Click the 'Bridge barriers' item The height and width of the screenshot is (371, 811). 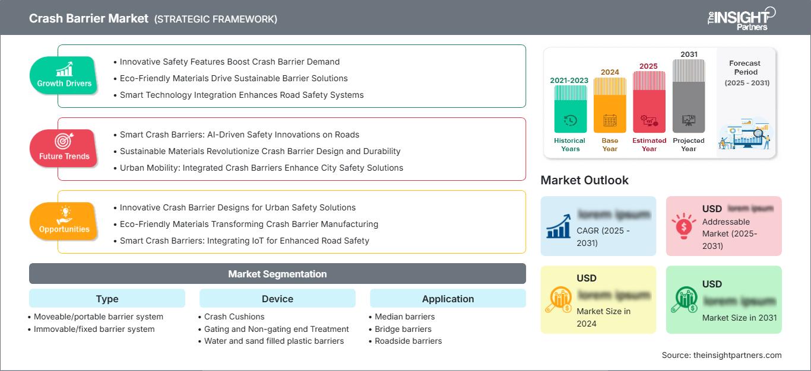coord(403,329)
